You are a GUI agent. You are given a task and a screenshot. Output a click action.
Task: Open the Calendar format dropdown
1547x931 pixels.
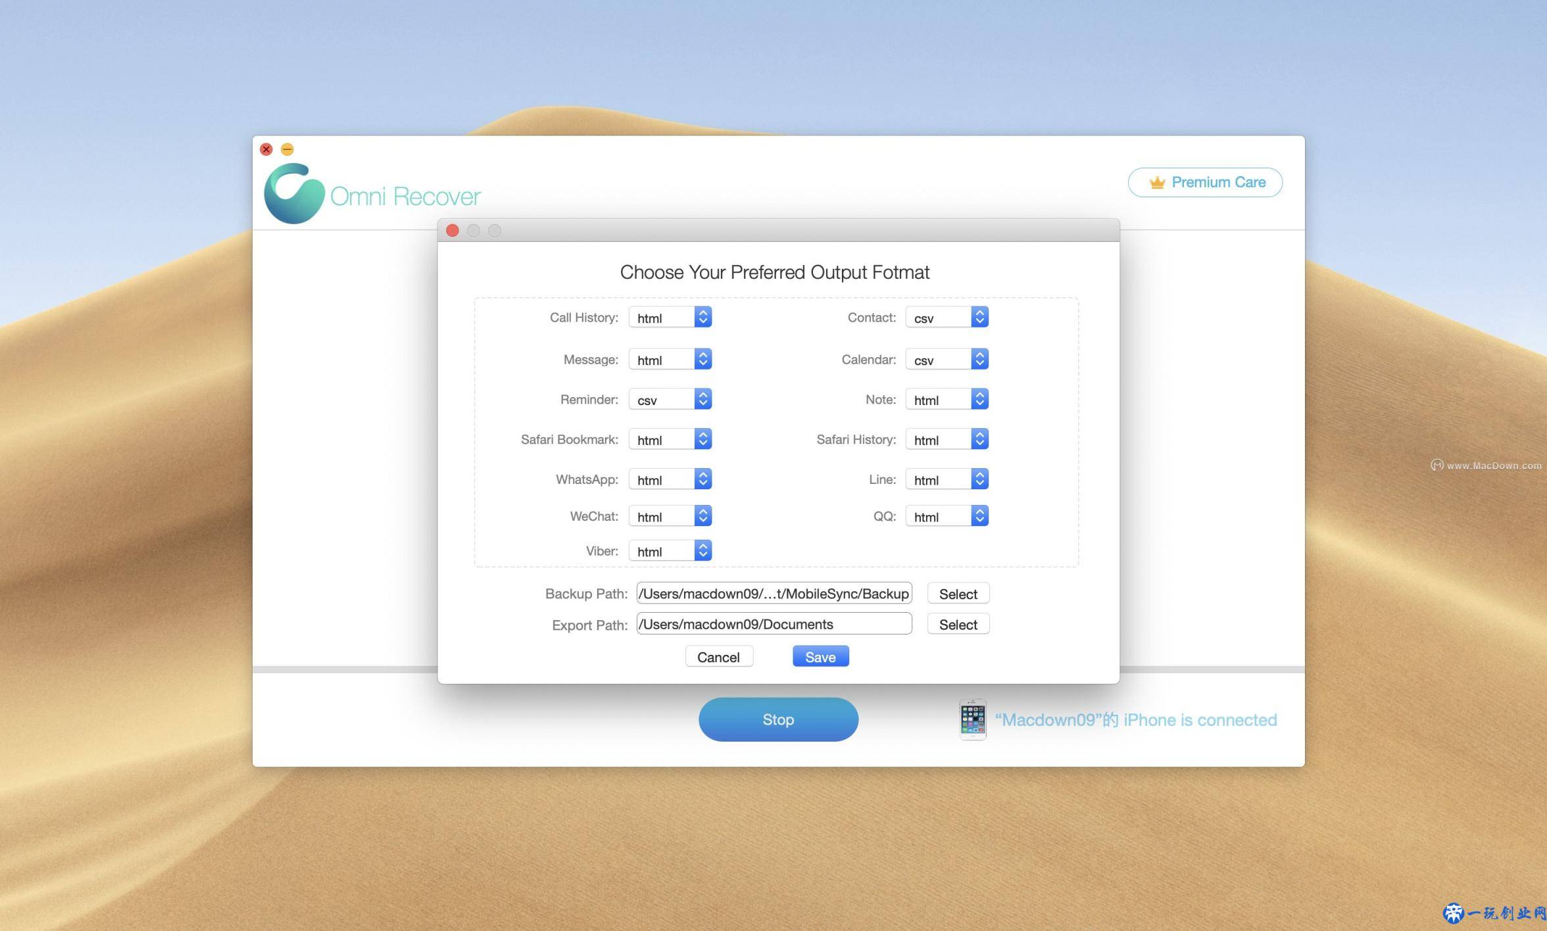click(947, 360)
